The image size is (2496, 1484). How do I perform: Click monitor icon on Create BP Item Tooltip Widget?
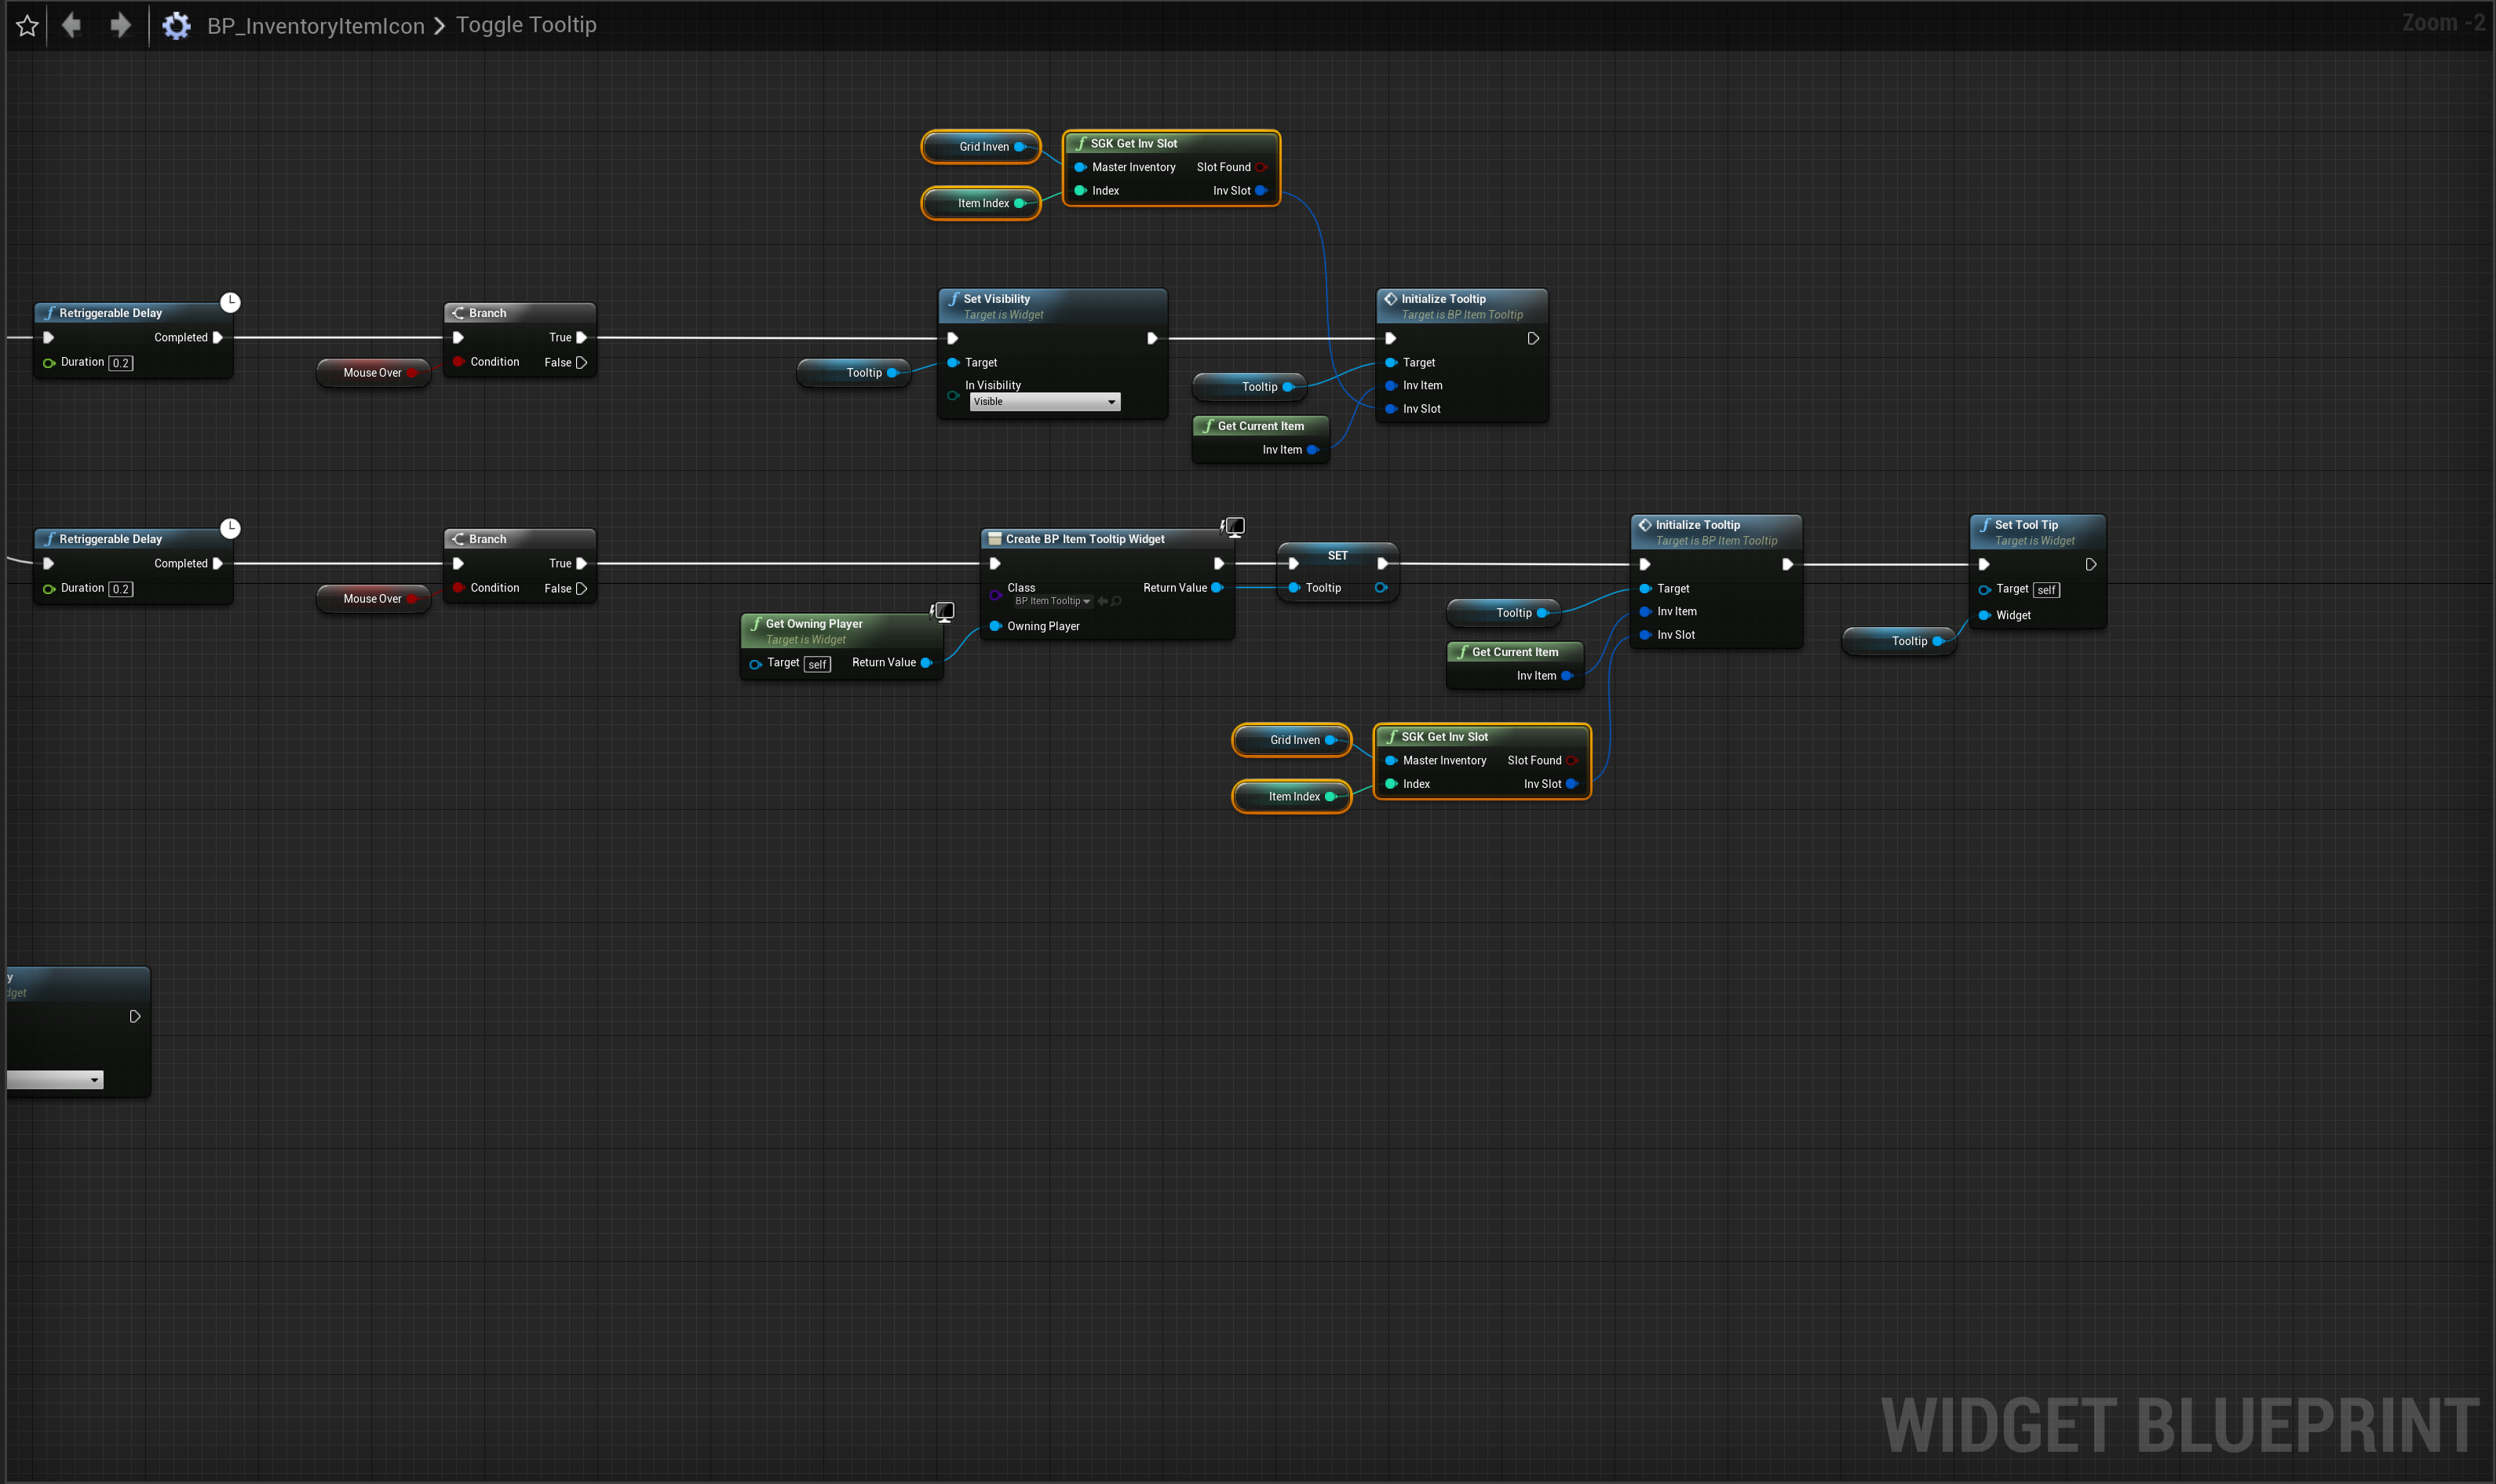[x=1235, y=526]
